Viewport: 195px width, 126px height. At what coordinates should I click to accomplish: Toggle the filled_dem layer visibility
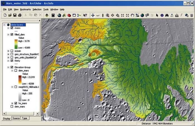point(12,35)
